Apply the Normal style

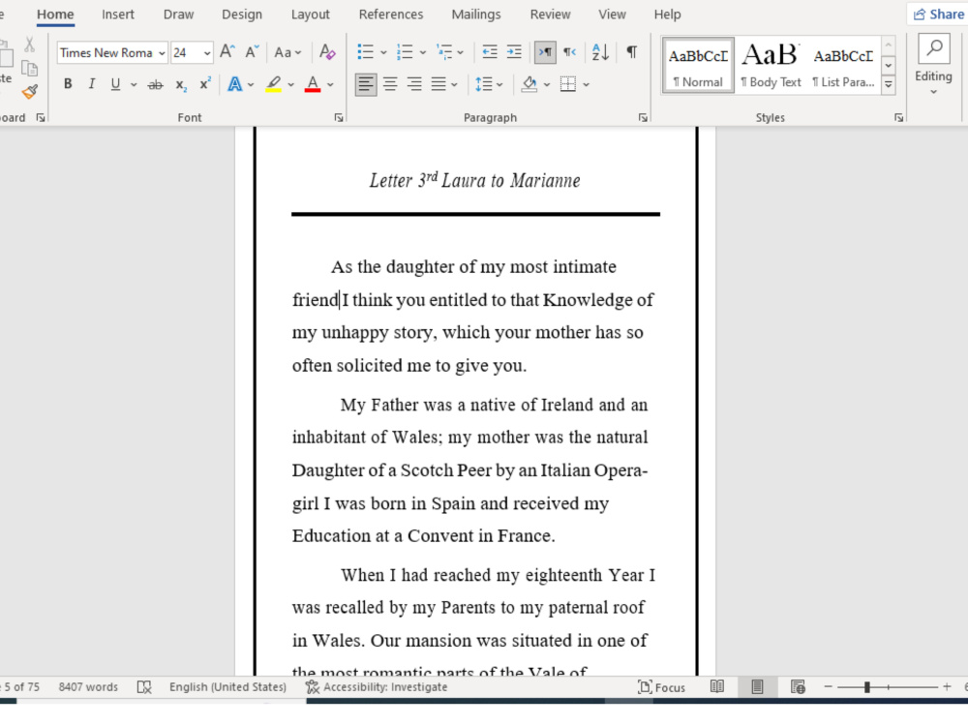698,65
